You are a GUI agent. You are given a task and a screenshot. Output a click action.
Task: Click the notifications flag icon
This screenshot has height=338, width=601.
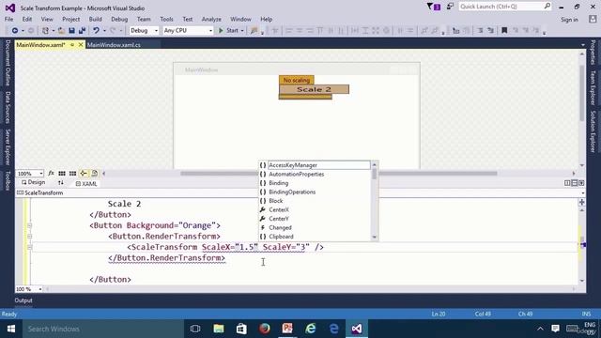pyautogui.click(x=434, y=7)
